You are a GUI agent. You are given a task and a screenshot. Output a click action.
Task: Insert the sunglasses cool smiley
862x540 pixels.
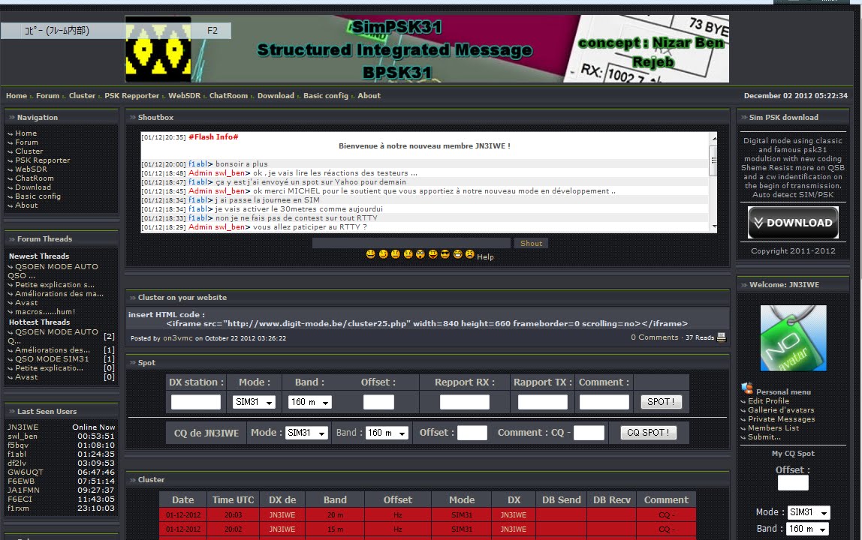[x=445, y=253]
